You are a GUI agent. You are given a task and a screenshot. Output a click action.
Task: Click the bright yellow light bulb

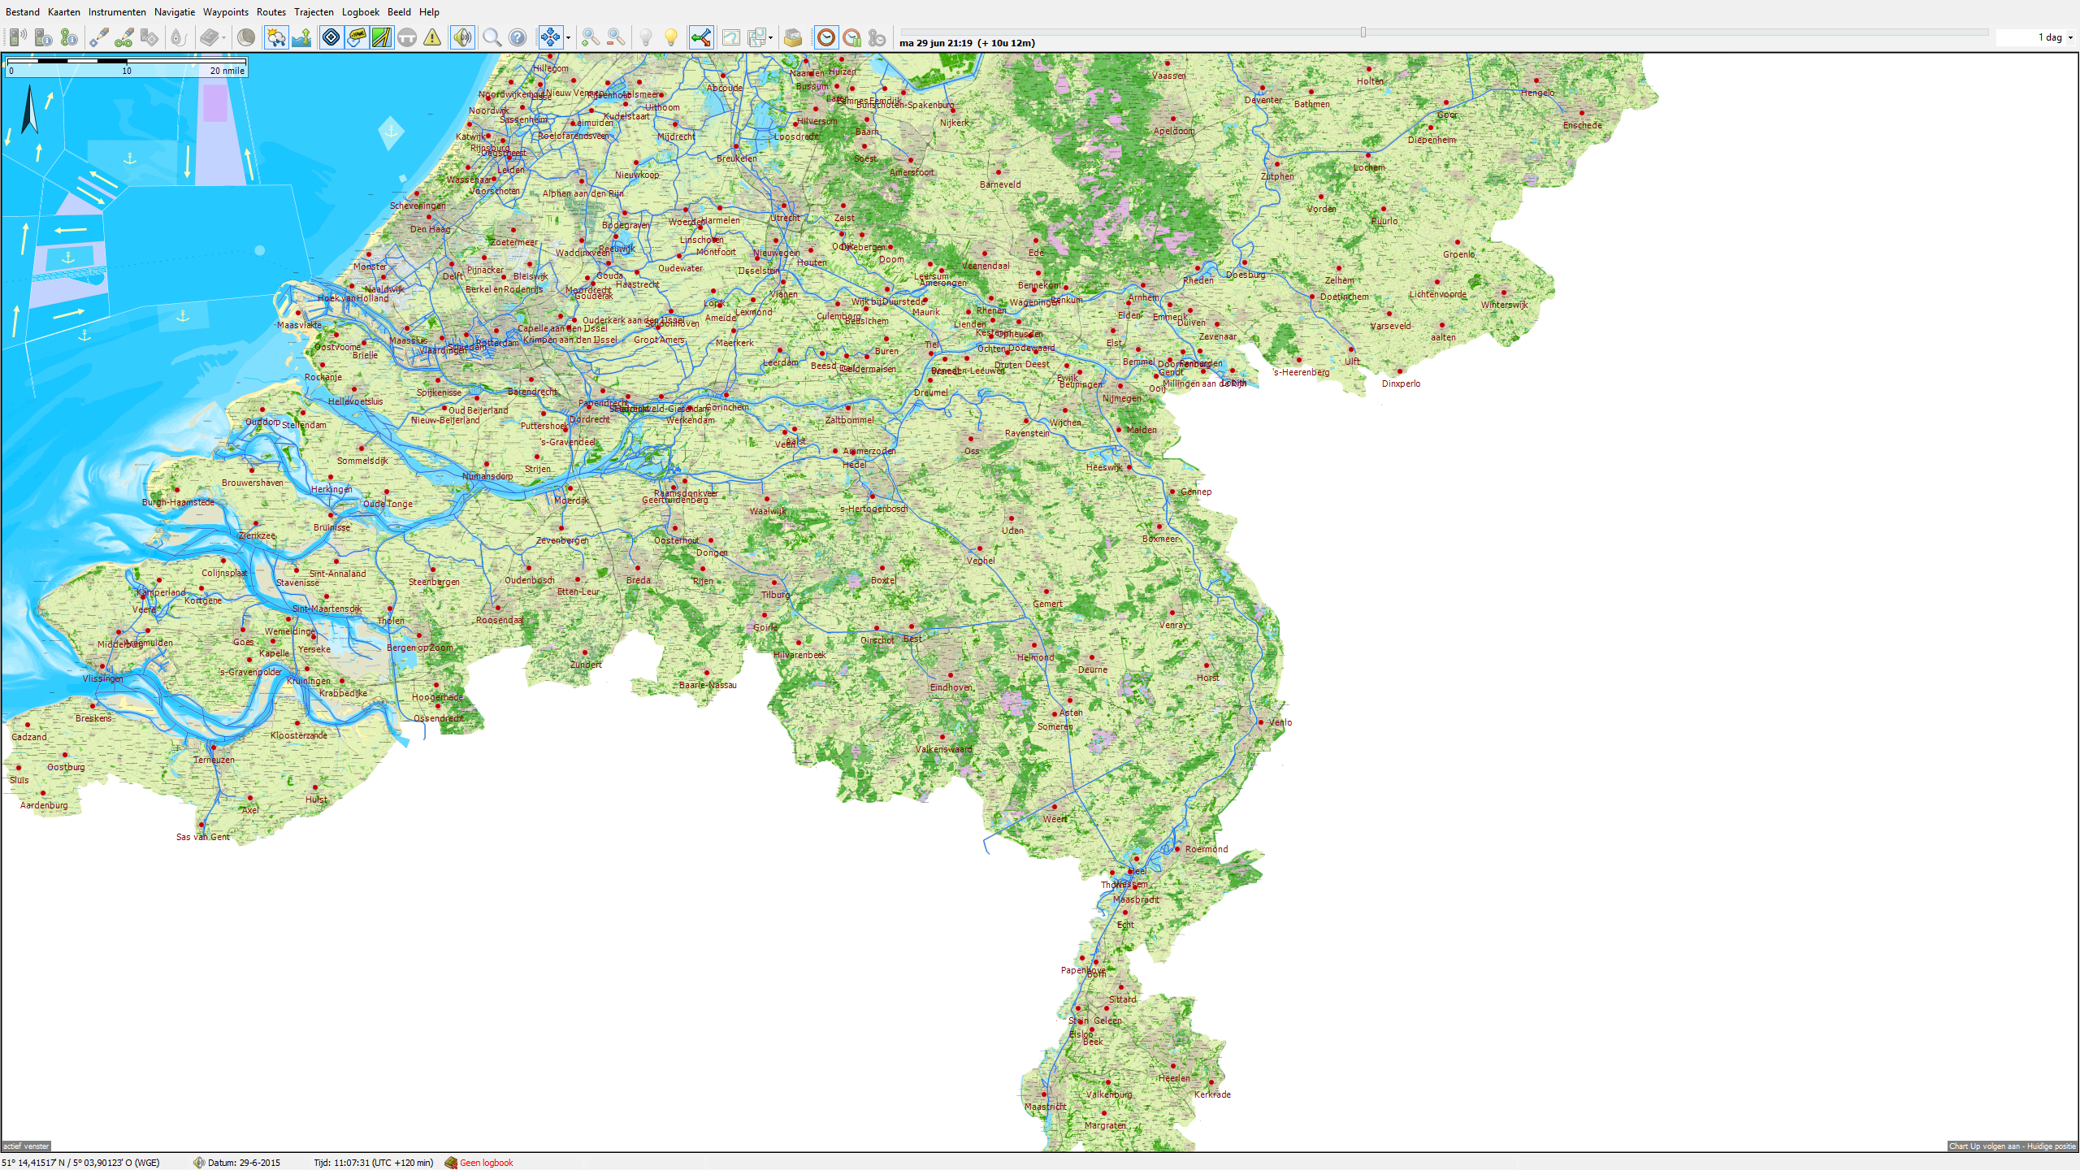[x=671, y=37]
